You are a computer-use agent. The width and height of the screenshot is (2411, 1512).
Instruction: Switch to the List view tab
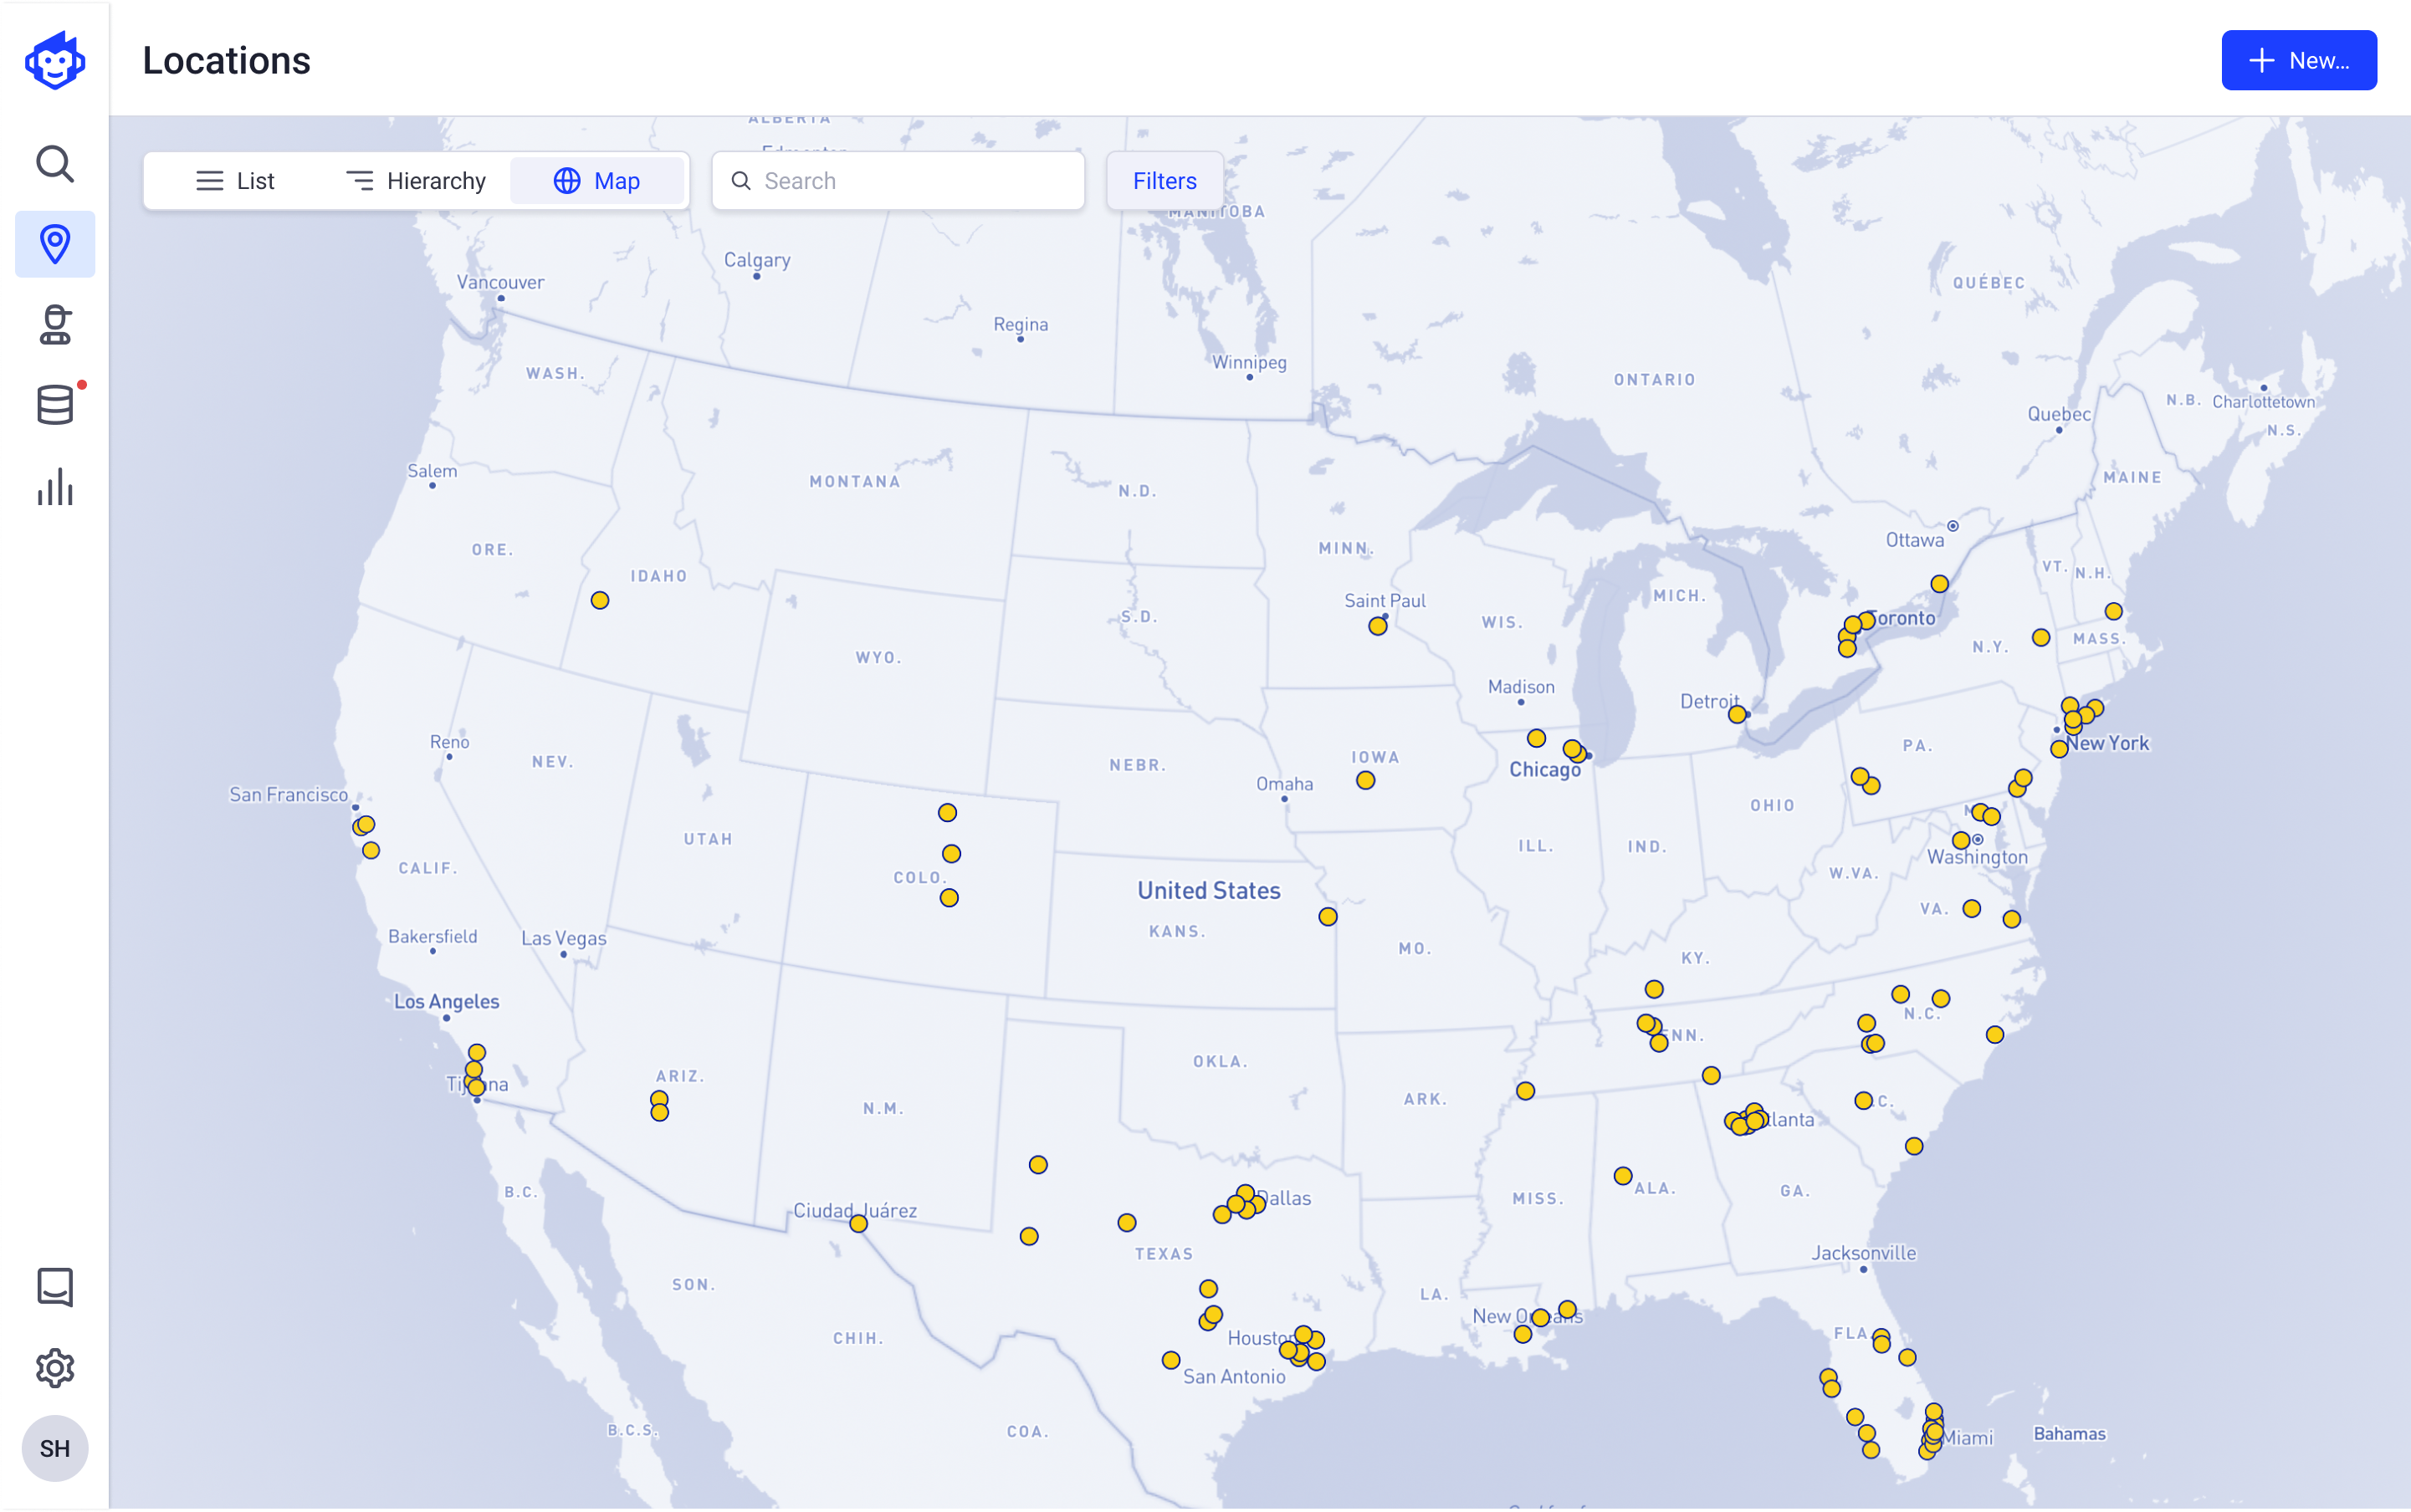(235, 181)
